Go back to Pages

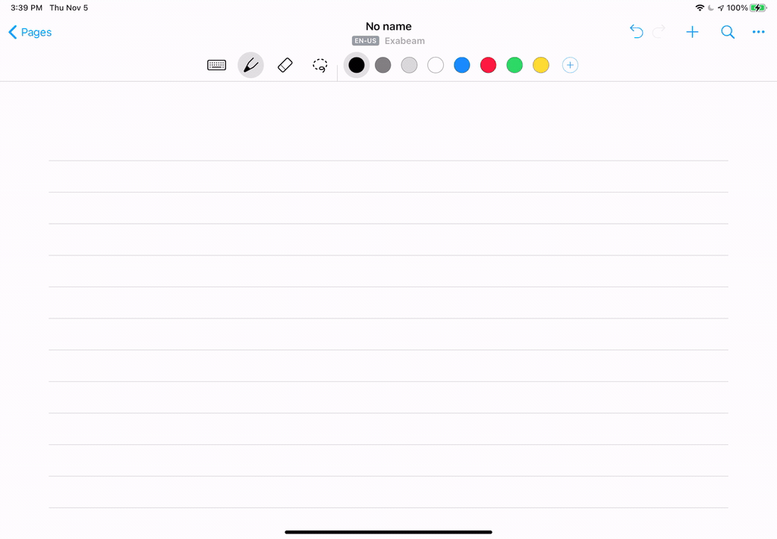[x=30, y=32]
